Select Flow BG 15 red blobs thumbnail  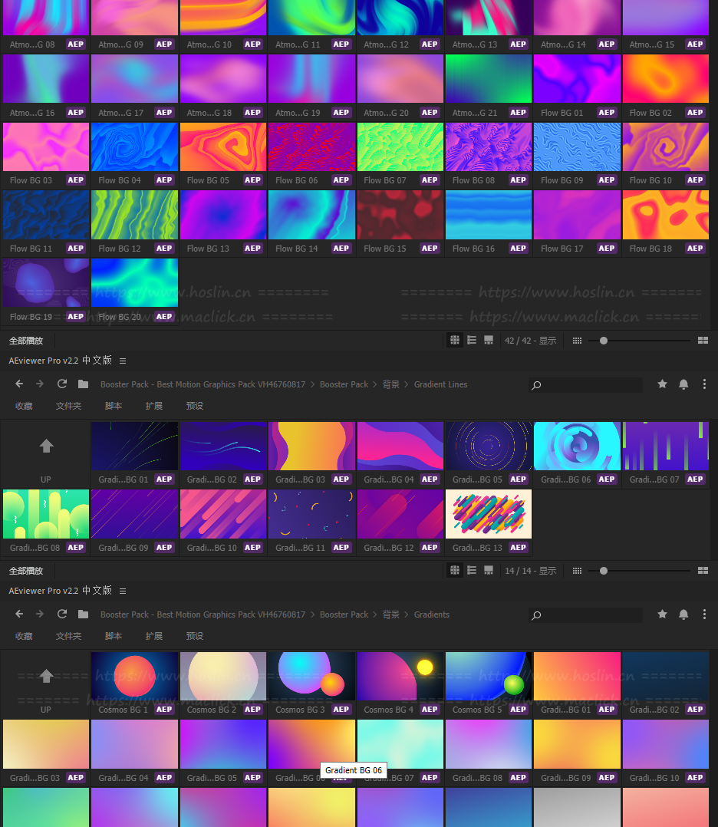[400, 215]
